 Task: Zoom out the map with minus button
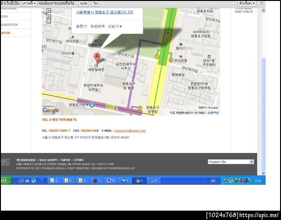point(49,21)
